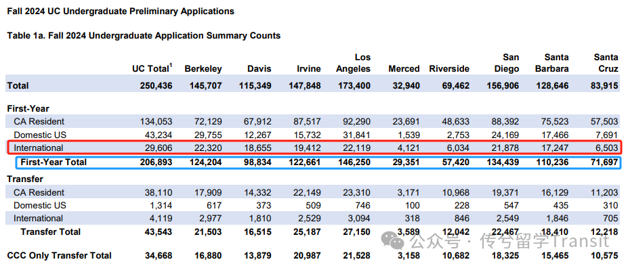Click Fall 2024 UC Undergraduate Preliminary Applications heading
The image size is (628, 266).
(121, 12)
